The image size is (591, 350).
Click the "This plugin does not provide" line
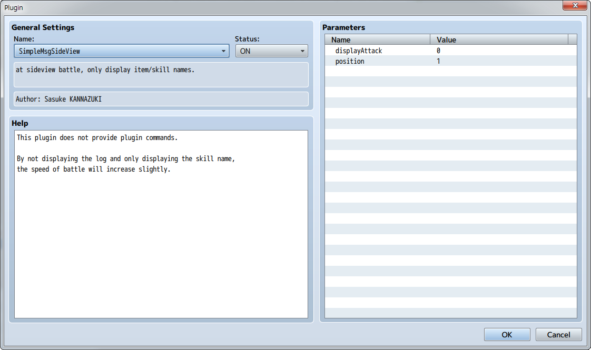(x=97, y=137)
